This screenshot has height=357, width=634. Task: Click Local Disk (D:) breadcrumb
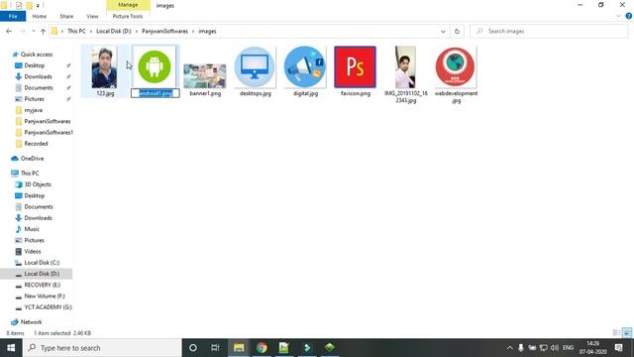114,31
